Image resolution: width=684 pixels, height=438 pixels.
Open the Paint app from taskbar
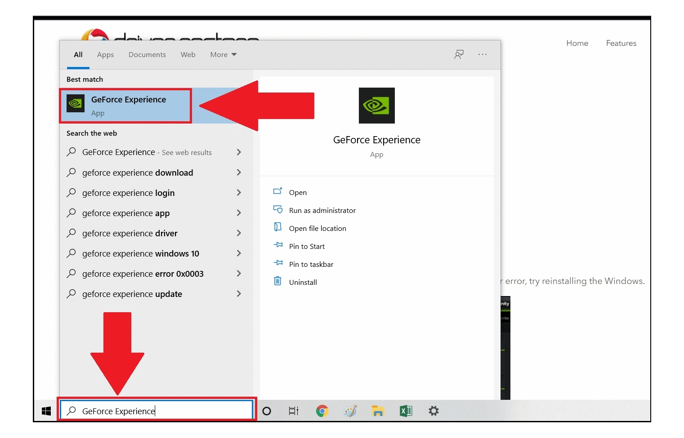click(x=350, y=411)
